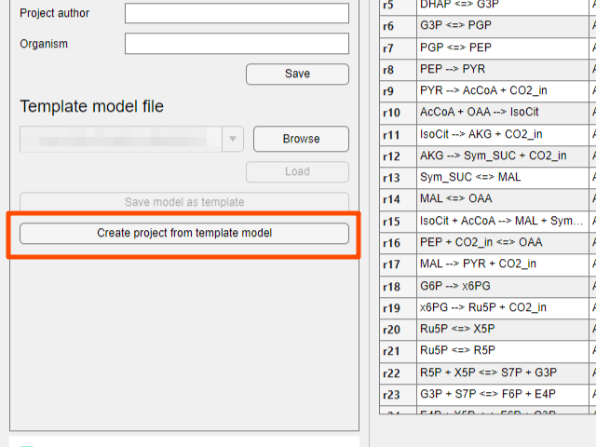
Task: Click the G3P <=> PGP reaction cell
Action: 501,26
